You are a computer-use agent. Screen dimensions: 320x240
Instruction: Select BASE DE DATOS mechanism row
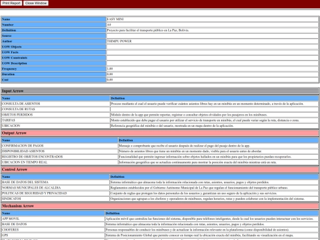160,224
